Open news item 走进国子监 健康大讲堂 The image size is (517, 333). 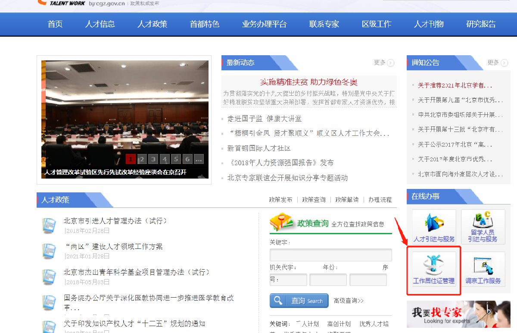click(265, 119)
